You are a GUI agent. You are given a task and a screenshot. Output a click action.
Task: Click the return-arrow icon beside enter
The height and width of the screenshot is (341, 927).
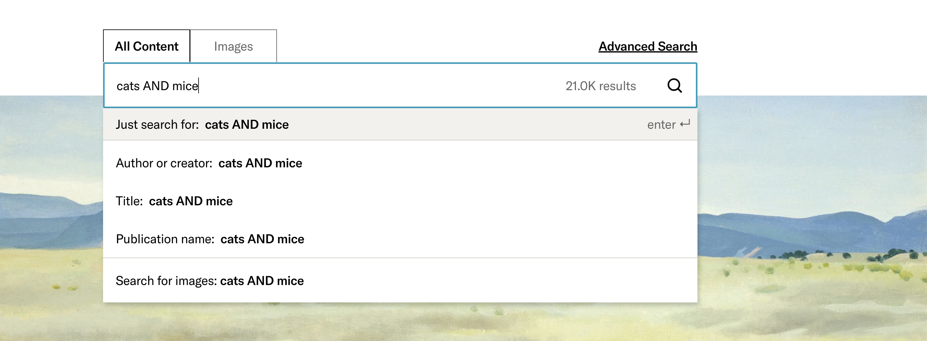tap(685, 124)
